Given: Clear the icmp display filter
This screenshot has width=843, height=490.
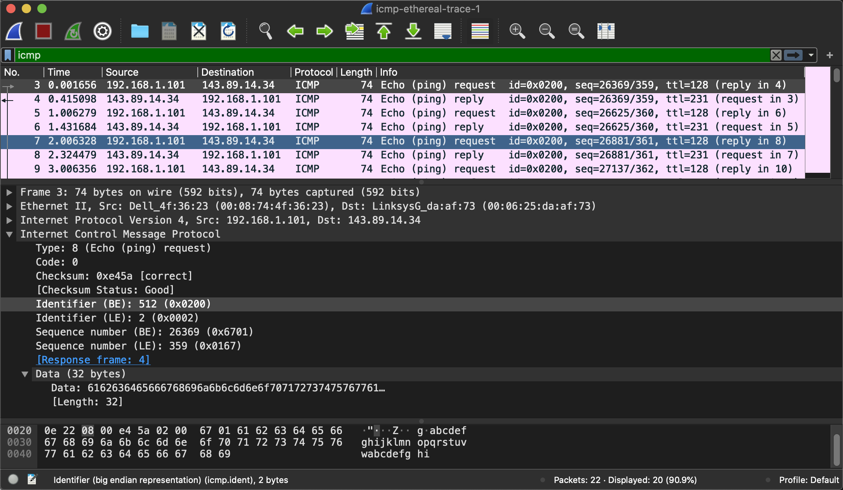Looking at the screenshot, I should point(776,55).
